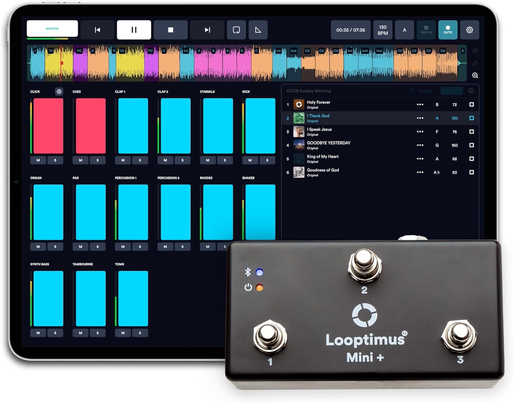Click the zoom magnifier beside waveform
The image size is (513, 403).
475,75
